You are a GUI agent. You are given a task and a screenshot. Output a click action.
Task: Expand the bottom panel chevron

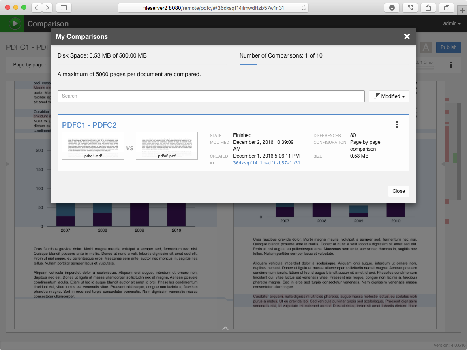[x=225, y=328]
